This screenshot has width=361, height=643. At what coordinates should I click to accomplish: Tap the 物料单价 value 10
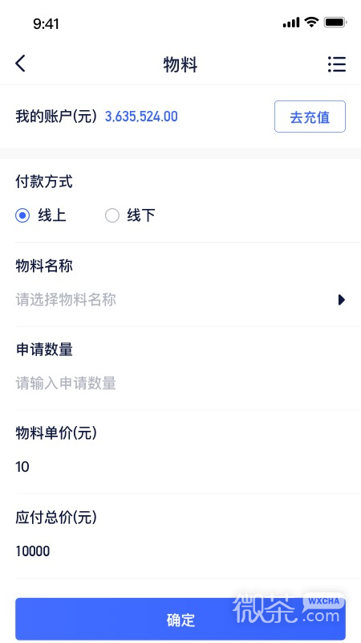(22, 467)
